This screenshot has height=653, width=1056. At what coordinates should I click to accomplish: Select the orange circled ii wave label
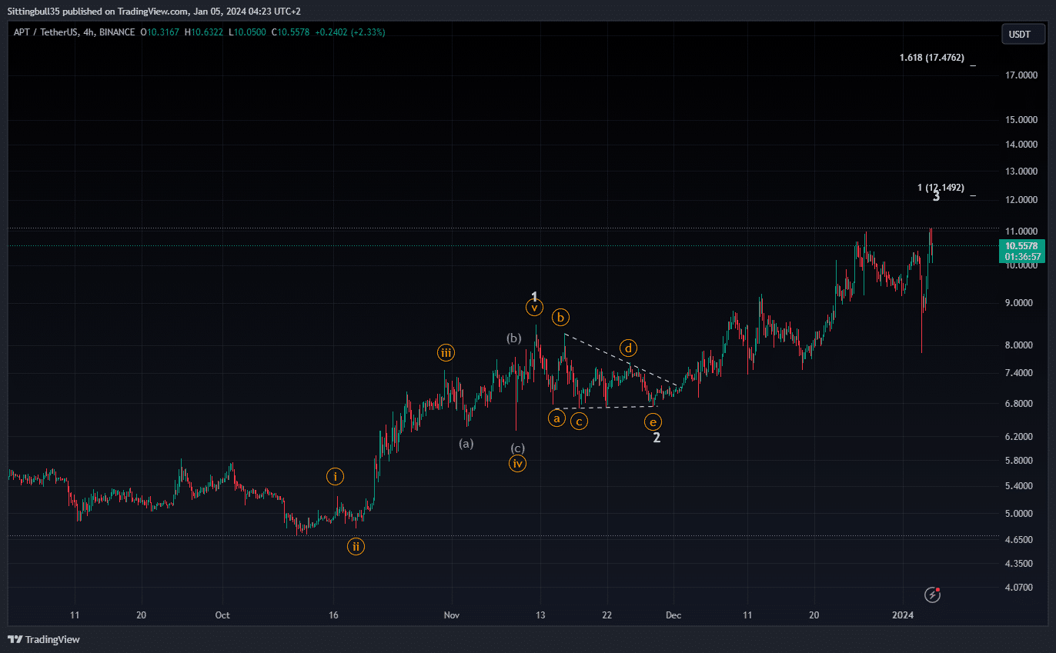[355, 546]
